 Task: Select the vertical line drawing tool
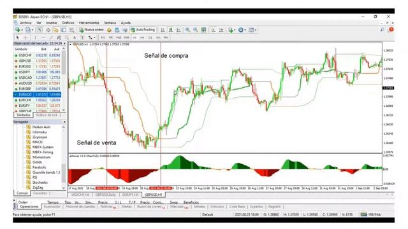pyautogui.click(x=35, y=38)
